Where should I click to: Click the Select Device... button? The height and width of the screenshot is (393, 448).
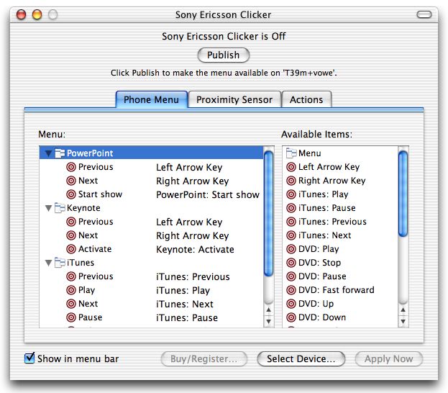[301, 358]
